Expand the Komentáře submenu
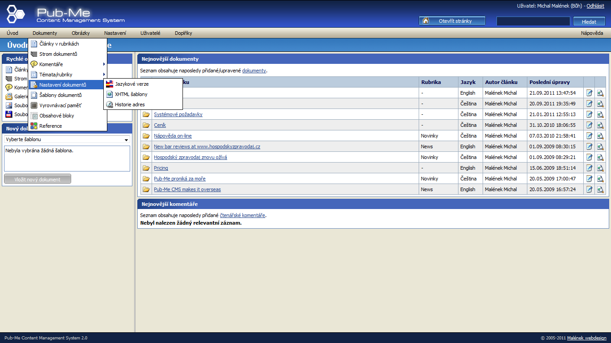This screenshot has width=611, height=343. (68, 64)
